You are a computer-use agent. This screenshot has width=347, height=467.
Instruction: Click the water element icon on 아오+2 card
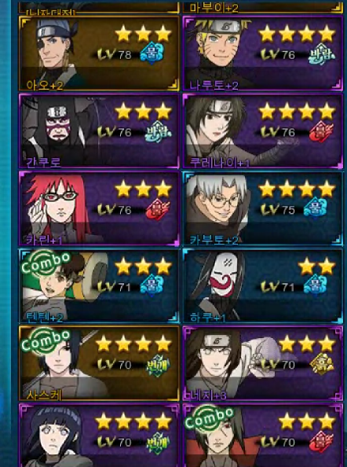152,53
